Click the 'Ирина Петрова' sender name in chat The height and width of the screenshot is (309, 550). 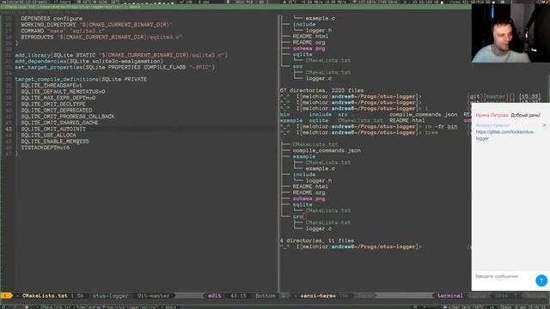[492, 115]
